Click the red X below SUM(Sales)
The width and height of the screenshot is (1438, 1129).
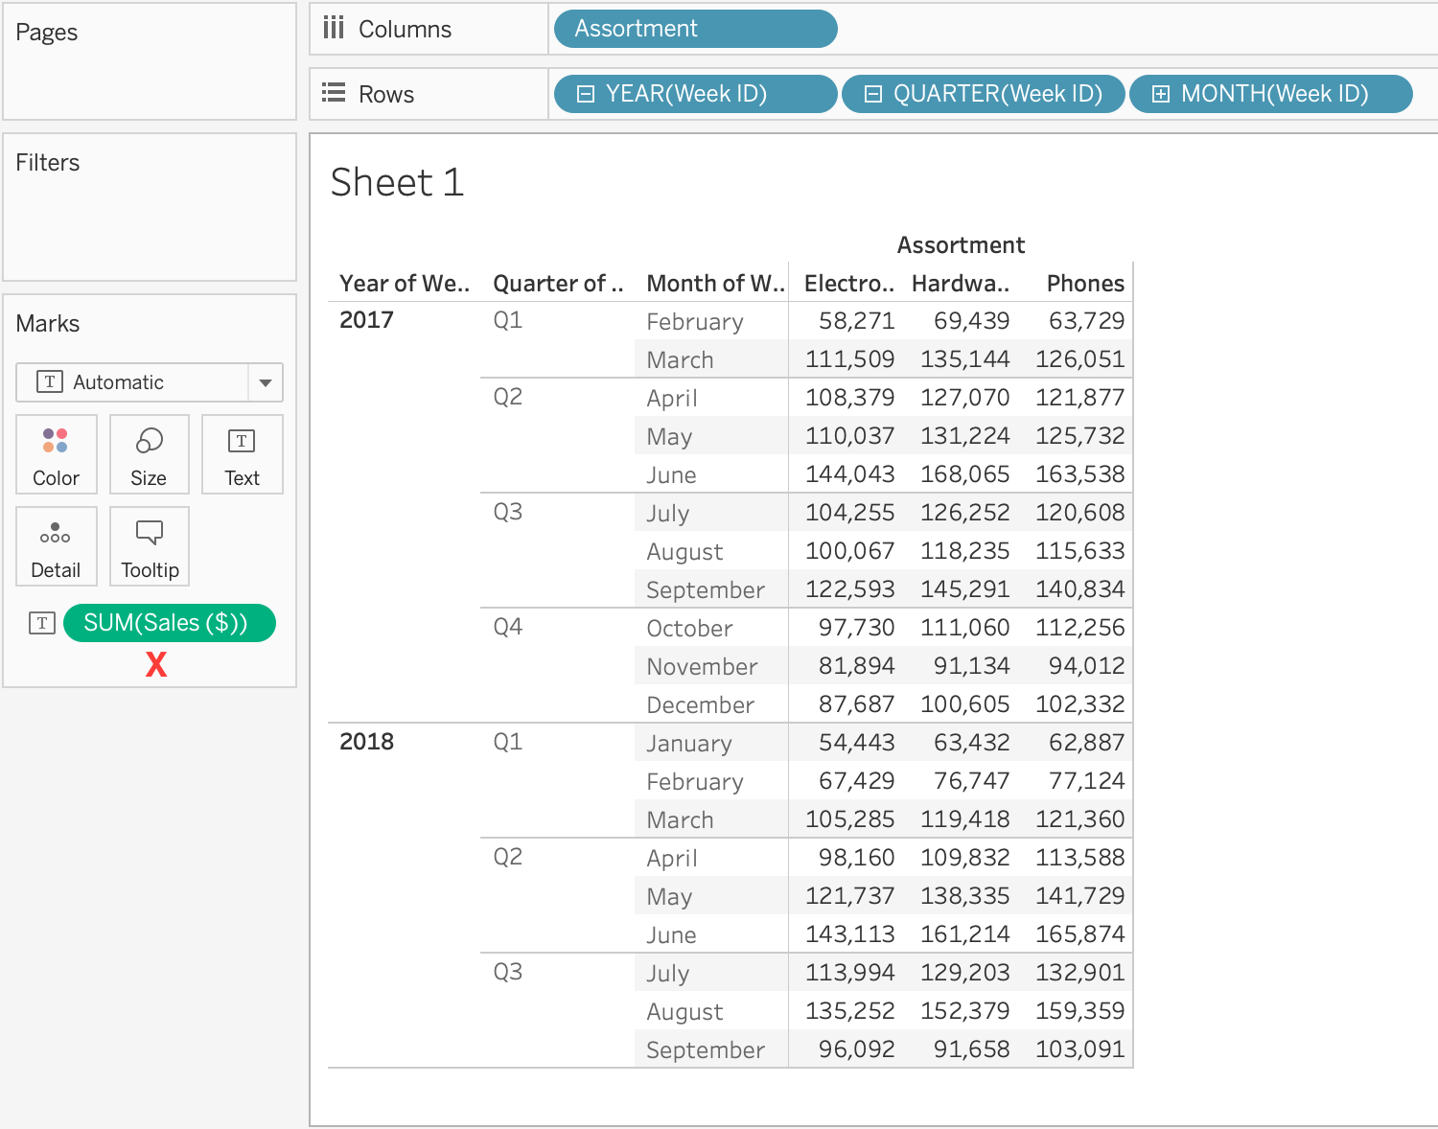pos(155,664)
